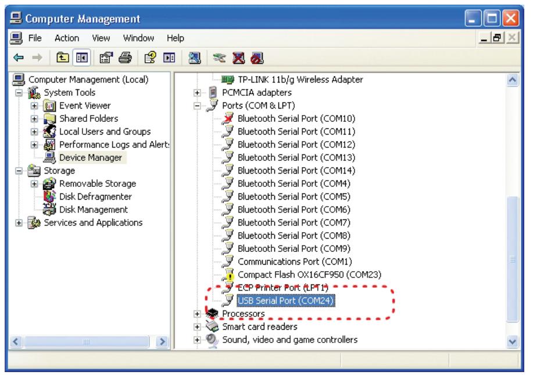Click the Compact Flash warning icon
533x375 pixels.
click(x=229, y=274)
